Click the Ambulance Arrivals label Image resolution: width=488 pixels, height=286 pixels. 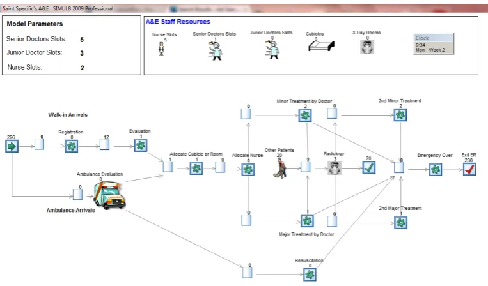click(70, 210)
